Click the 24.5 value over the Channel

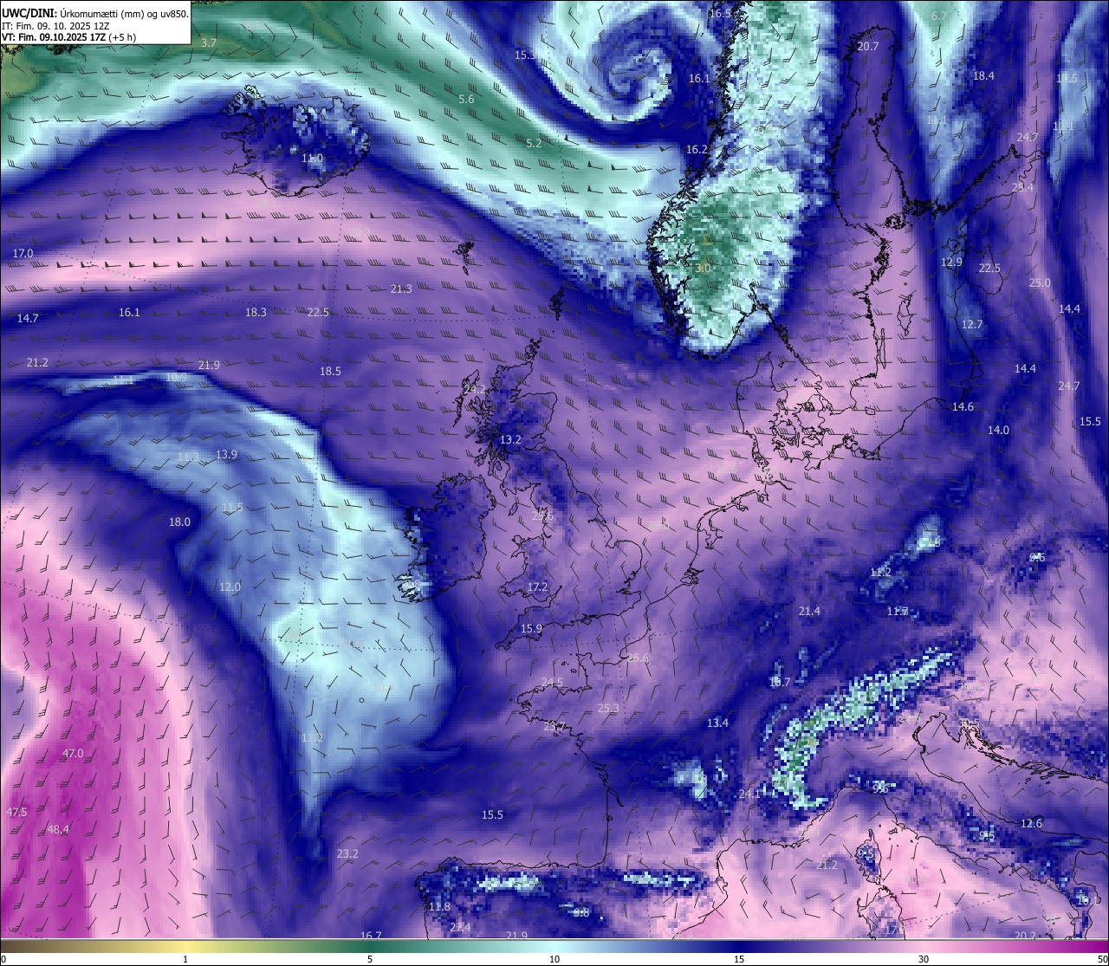coord(552,682)
